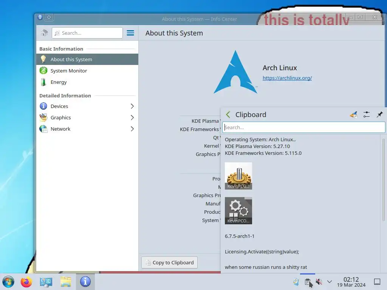Expand the Devices chevron arrow
This screenshot has width=387, height=290.
[132, 106]
